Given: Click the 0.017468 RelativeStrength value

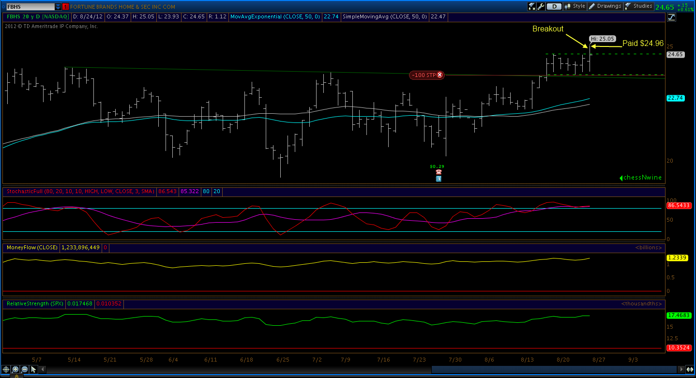Looking at the screenshot, I should (x=80, y=304).
